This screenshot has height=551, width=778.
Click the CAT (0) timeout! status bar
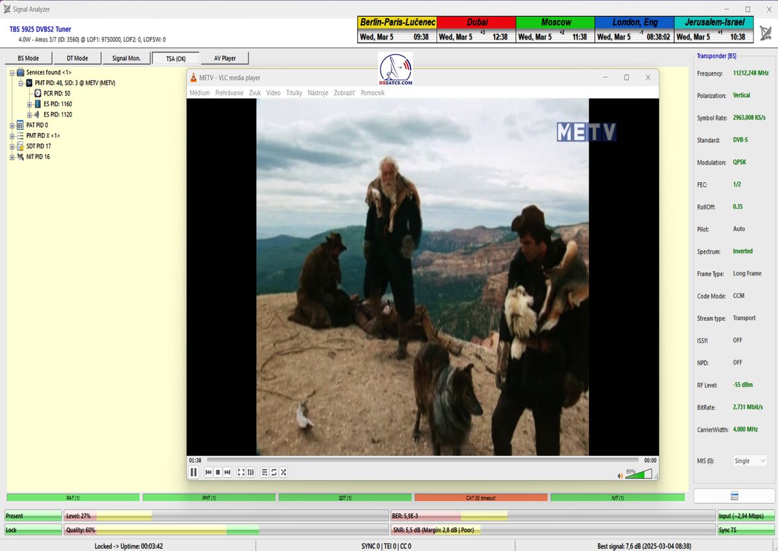tap(483, 497)
